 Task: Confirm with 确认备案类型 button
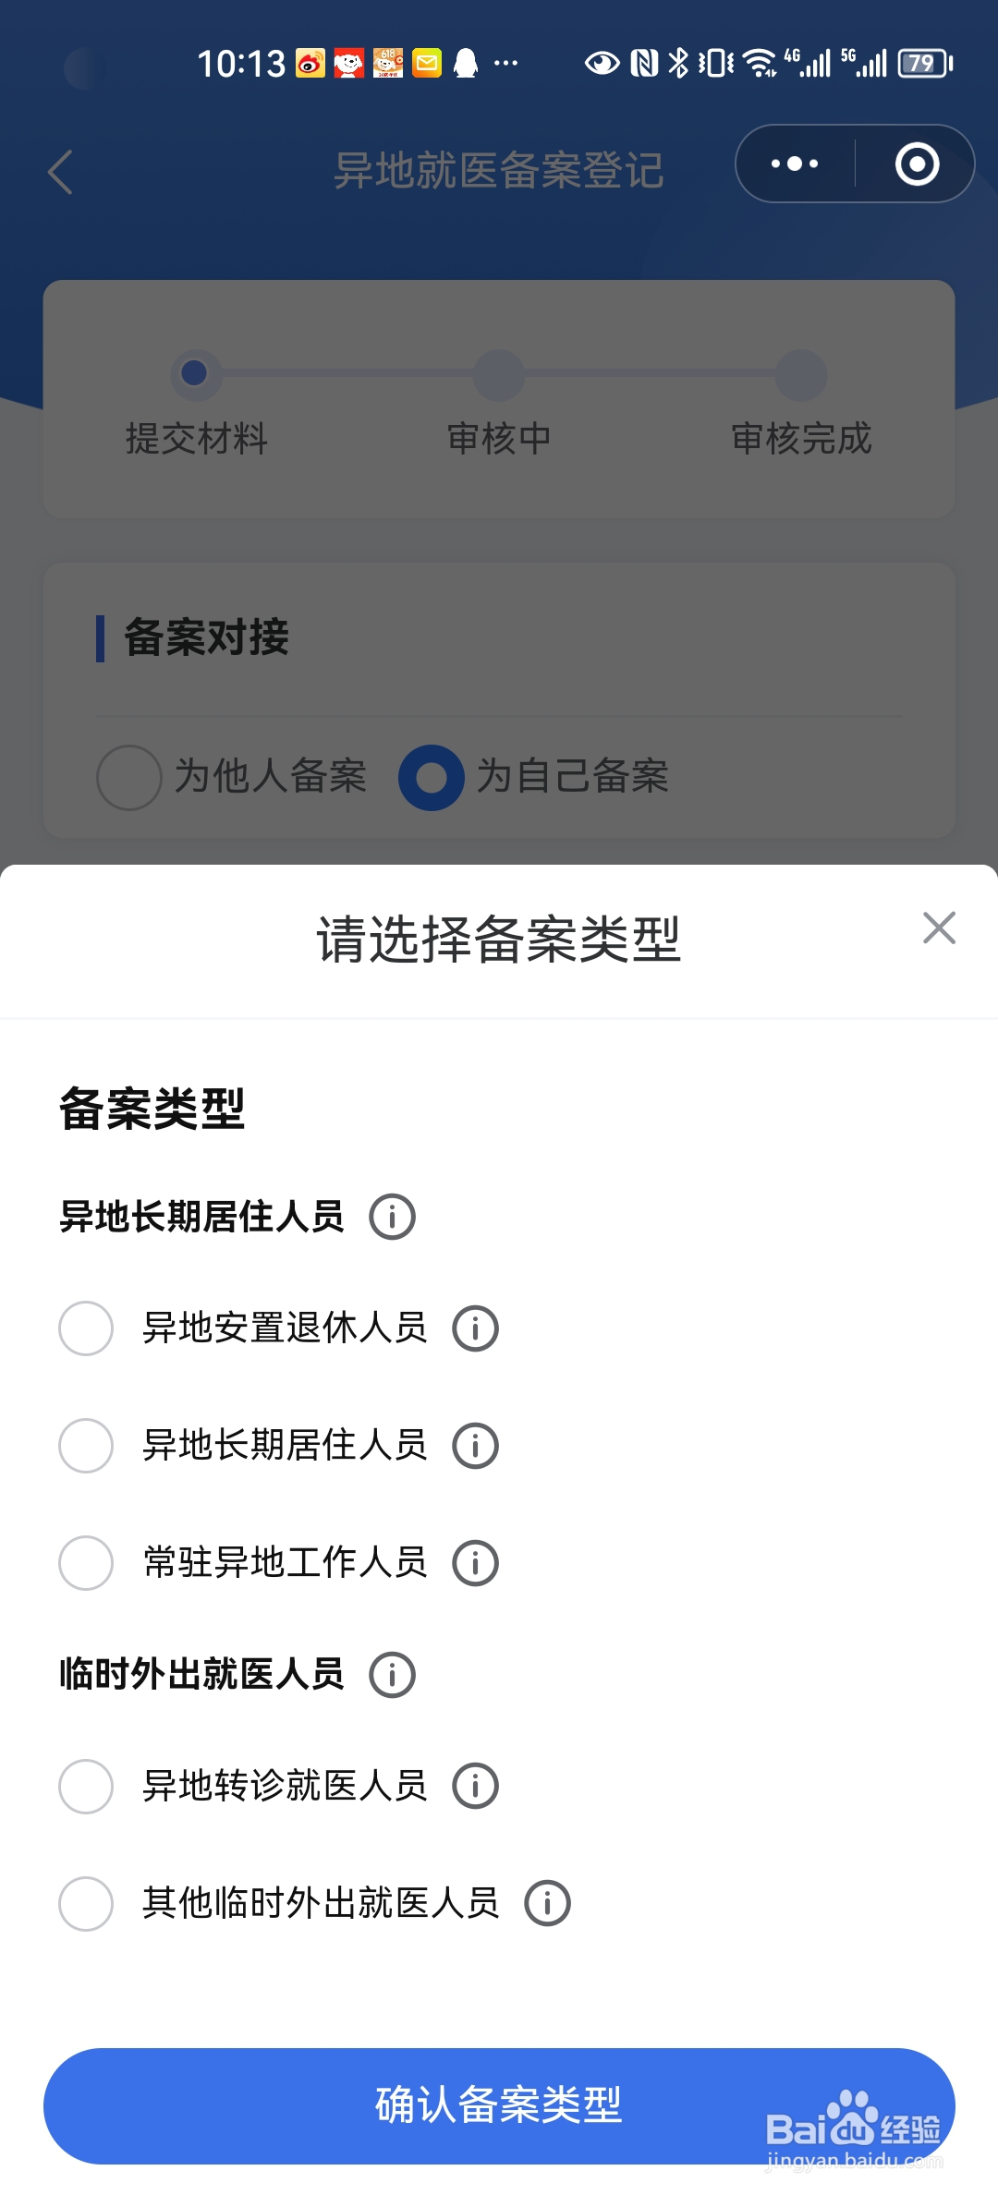pyautogui.click(x=499, y=2105)
